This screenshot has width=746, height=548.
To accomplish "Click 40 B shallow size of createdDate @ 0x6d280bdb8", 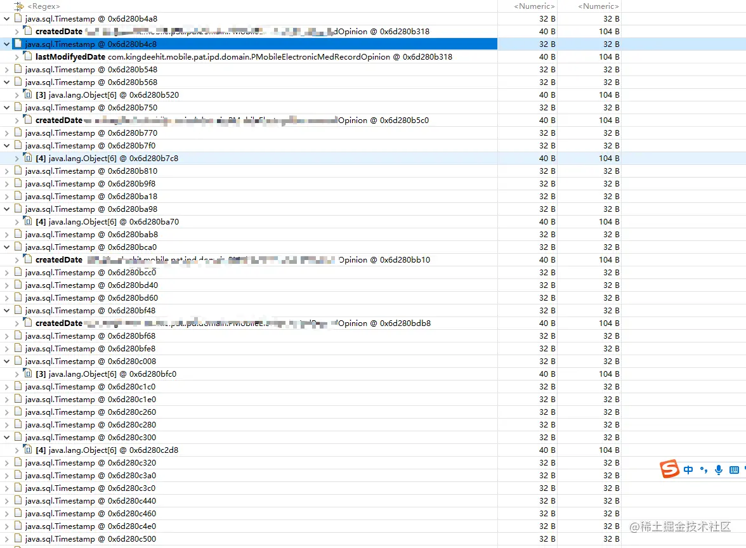I will [x=547, y=323].
